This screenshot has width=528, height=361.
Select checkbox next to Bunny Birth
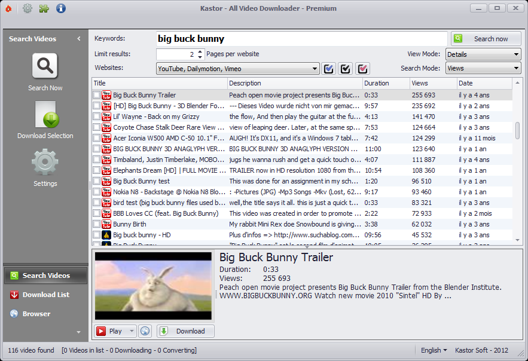(97, 224)
